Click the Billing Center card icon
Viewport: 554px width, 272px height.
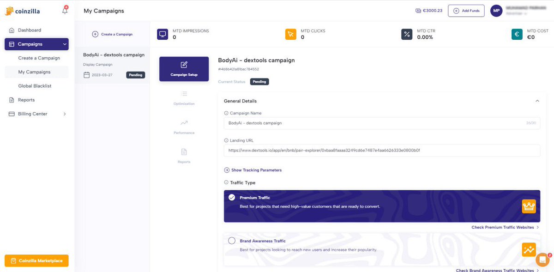(12, 114)
